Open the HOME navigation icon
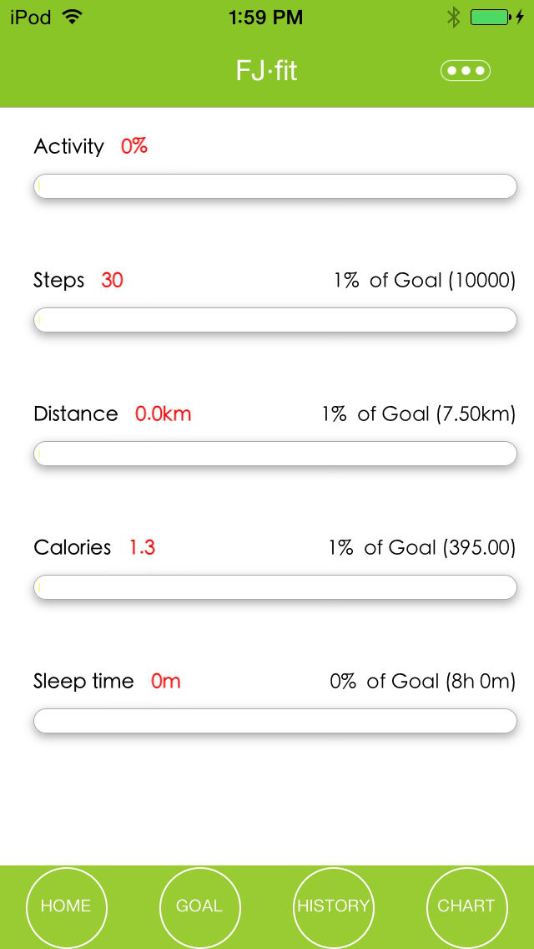Viewport: 534px width, 949px height. tap(67, 906)
